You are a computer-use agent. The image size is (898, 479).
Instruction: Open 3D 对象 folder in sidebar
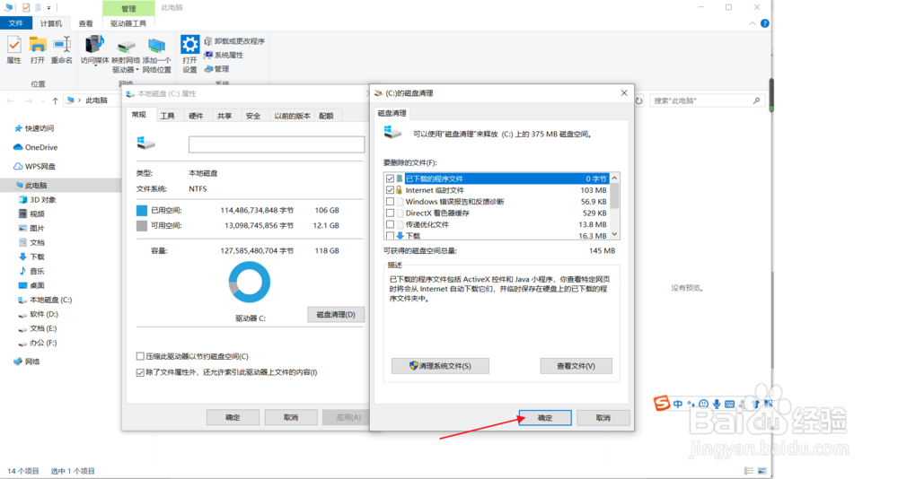pos(37,200)
